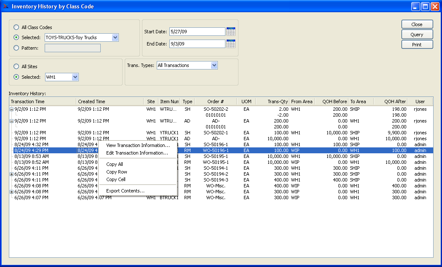Click Copy Row in the context menu
The width and height of the screenshot is (442, 267).
tap(117, 172)
